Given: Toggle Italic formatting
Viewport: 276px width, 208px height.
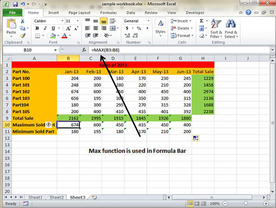Looking at the screenshot, I should click(45, 29).
